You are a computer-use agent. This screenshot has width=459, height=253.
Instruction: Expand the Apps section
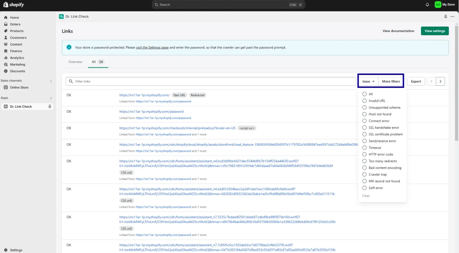[51, 98]
